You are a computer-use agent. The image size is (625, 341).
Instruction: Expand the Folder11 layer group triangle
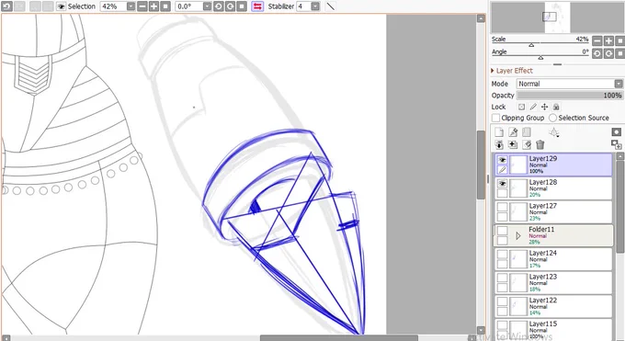pos(518,236)
